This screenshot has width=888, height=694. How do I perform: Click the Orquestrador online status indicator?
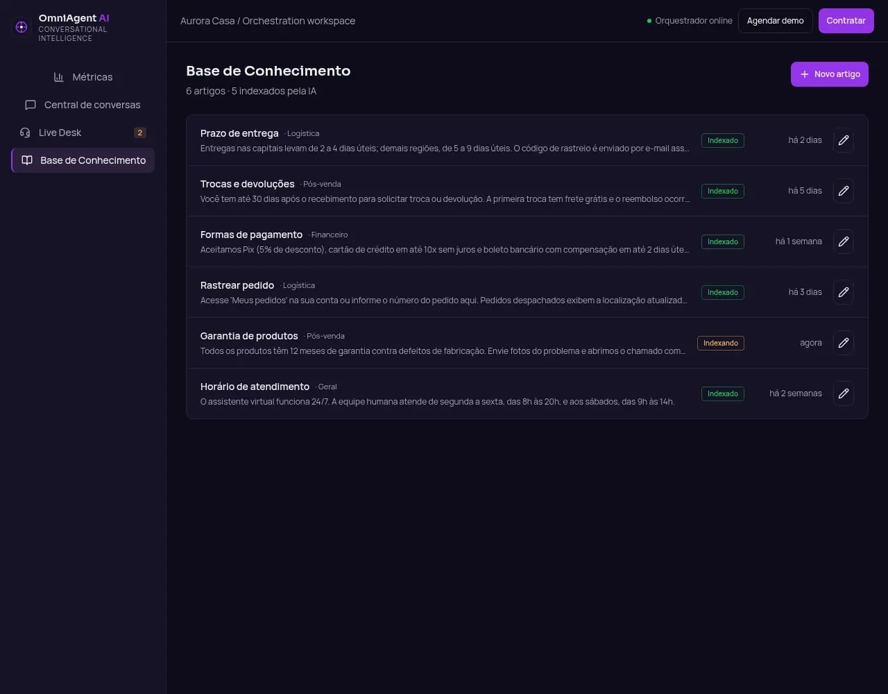690,21
